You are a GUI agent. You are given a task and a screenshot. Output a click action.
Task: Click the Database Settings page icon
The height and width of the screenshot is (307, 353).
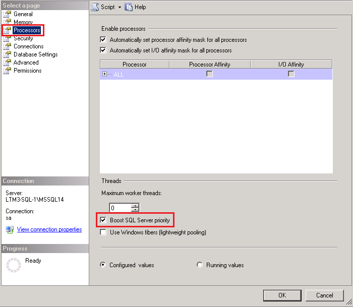pyautogui.click(x=7, y=54)
